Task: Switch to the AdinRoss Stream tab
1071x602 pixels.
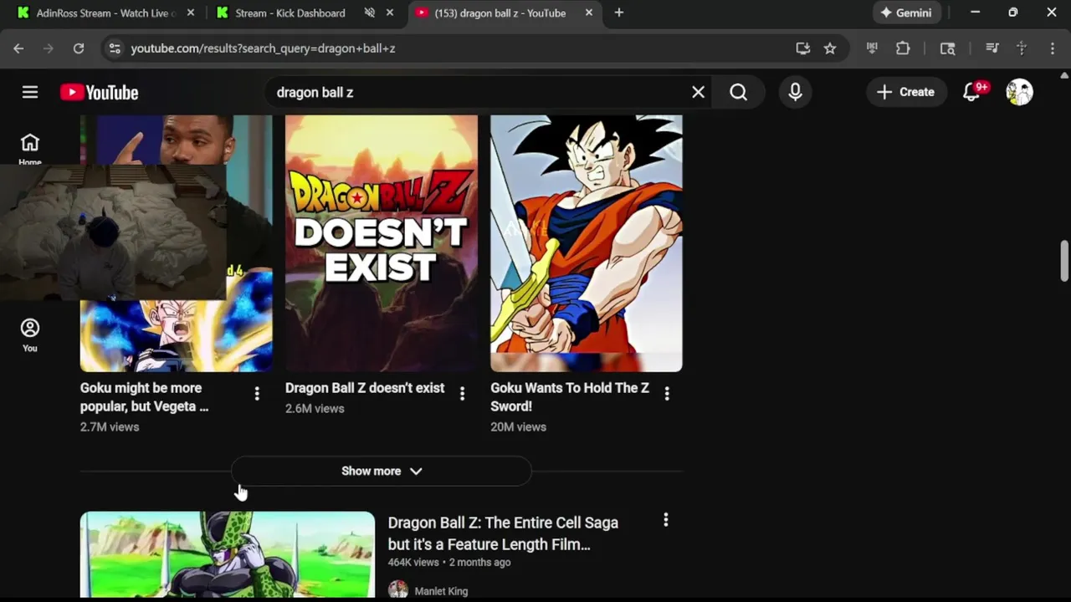Action: 105,13
